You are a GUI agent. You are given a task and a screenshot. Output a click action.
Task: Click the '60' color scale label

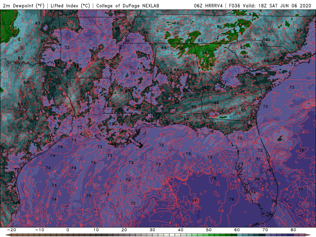coord(237,230)
